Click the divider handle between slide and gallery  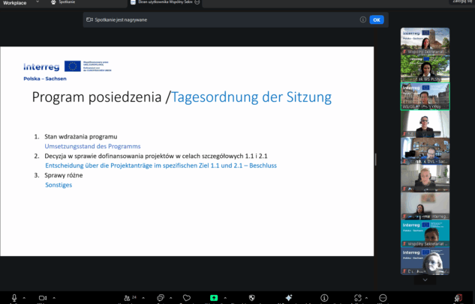point(376,159)
